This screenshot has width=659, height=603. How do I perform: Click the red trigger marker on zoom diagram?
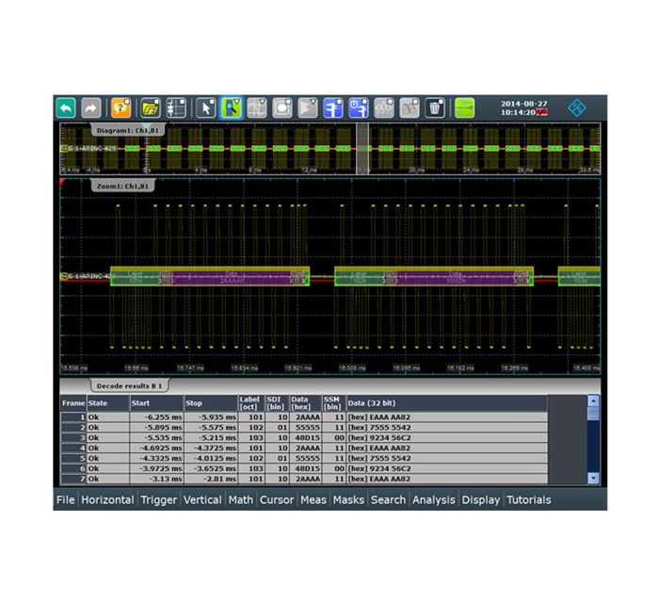[63, 182]
